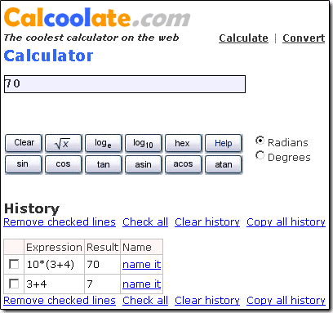
Task: Open the Calculate page link
Action: (x=243, y=38)
